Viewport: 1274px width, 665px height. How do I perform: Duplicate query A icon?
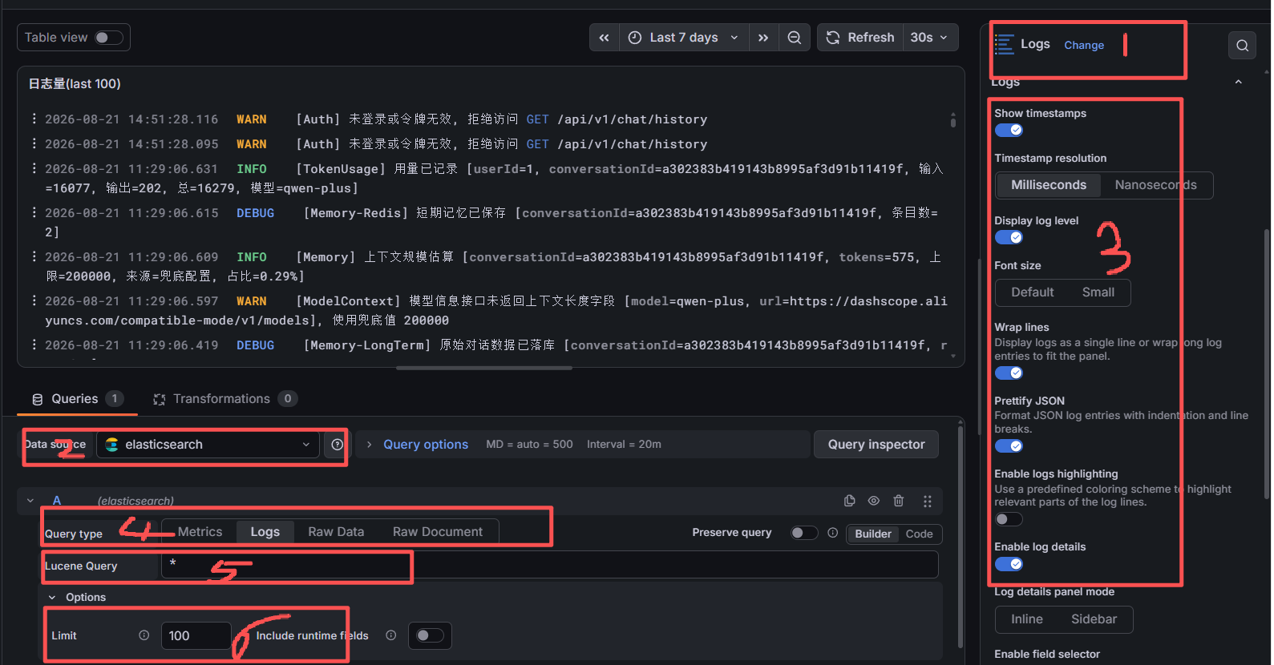(x=849, y=501)
